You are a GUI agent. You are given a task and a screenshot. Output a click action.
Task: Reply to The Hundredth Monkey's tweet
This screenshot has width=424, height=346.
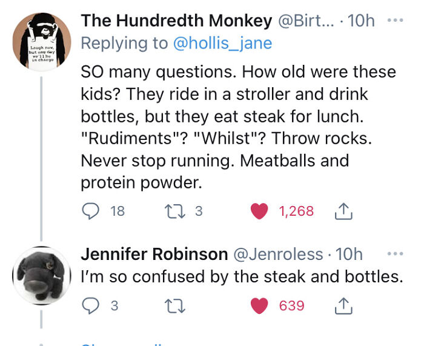[x=90, y=211]
